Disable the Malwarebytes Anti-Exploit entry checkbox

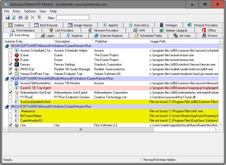[x=10, y=93]
